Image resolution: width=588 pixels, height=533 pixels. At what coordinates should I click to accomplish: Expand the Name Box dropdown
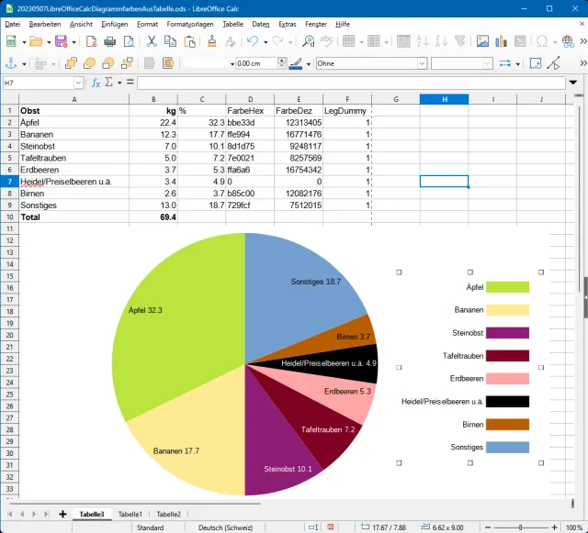(79, 83)
